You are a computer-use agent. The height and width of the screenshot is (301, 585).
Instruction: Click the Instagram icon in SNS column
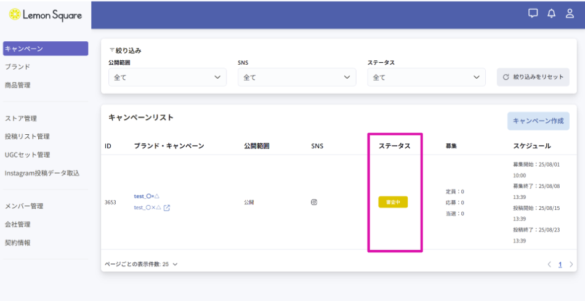(x=313, y=202)
